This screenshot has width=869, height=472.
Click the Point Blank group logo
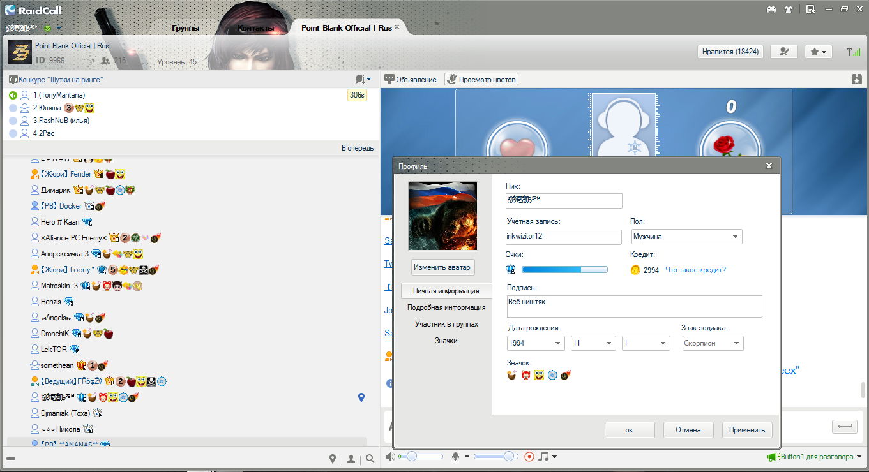[x=20, y=52]
